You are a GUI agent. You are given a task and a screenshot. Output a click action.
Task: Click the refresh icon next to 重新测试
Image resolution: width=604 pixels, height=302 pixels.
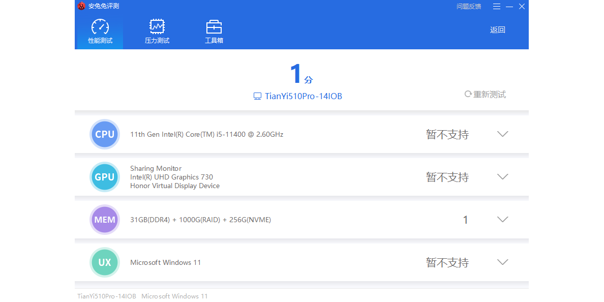[x=468, y=94]
